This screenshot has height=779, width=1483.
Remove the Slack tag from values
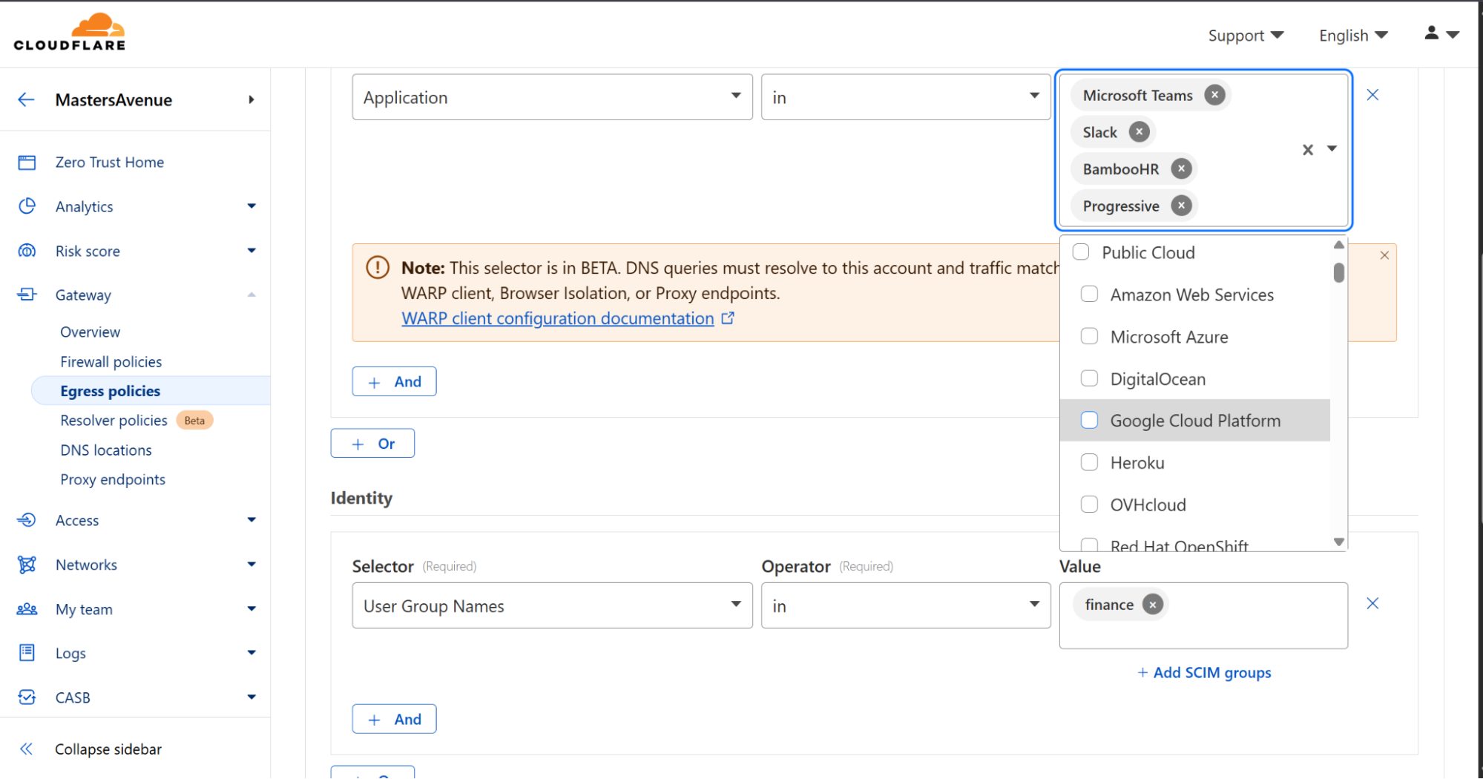[1139, 132]
